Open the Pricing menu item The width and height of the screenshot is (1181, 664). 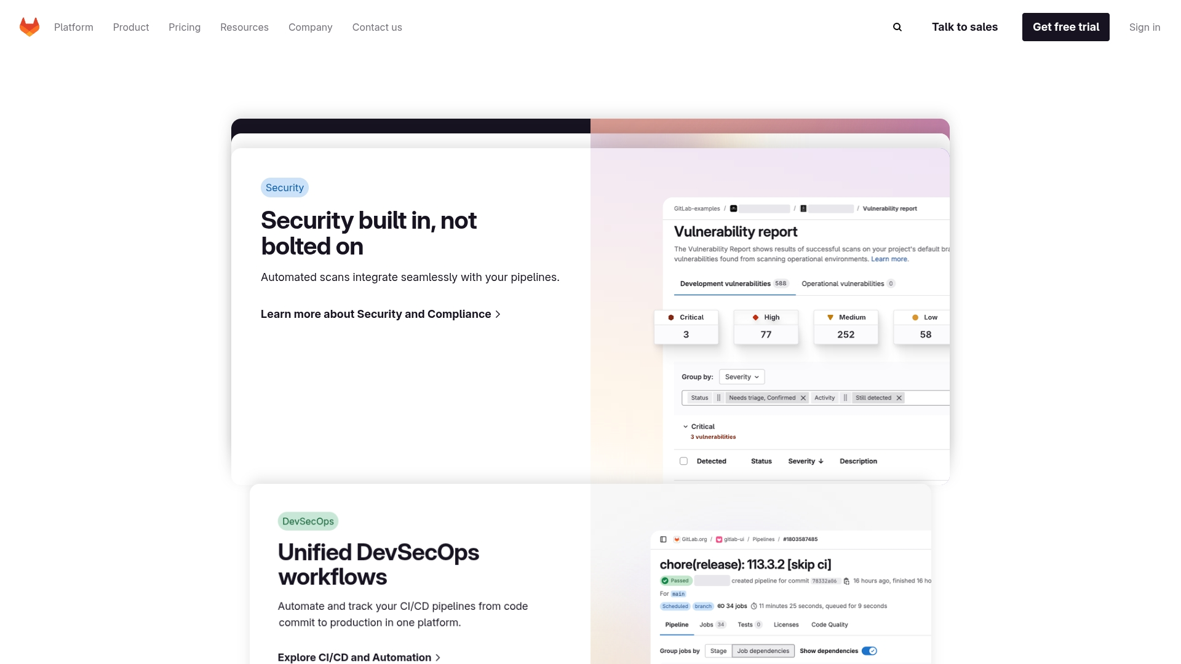(x=185, y=27)
